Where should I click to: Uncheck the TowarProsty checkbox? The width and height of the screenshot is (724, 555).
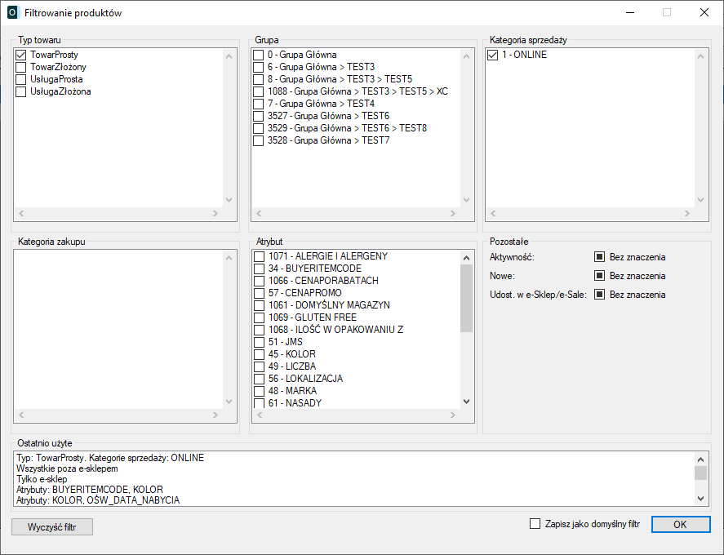pos(21,55)
